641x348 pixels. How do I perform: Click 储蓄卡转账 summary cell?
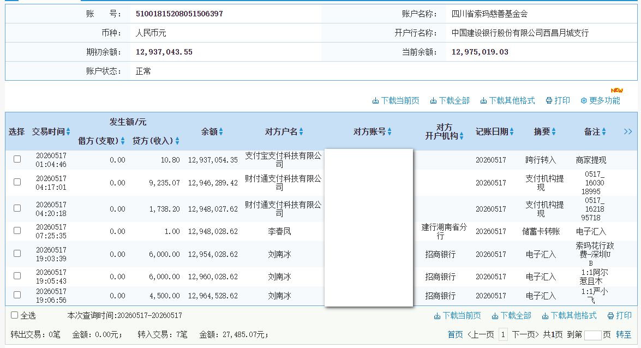pos(541,231)
